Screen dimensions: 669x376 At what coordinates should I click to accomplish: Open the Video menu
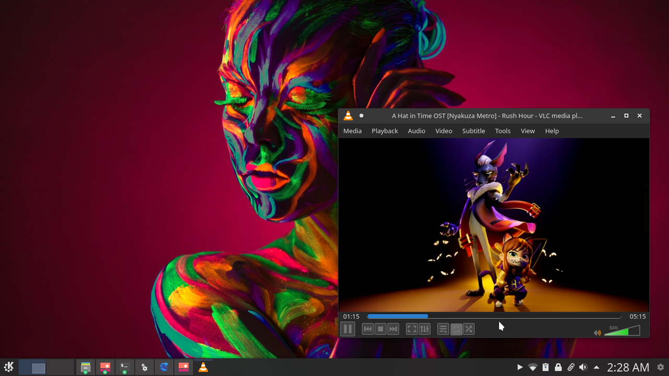(x=444, y=131)
